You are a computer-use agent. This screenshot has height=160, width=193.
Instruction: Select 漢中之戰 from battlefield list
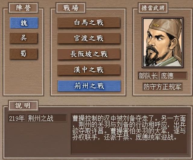tap(89, 70)
